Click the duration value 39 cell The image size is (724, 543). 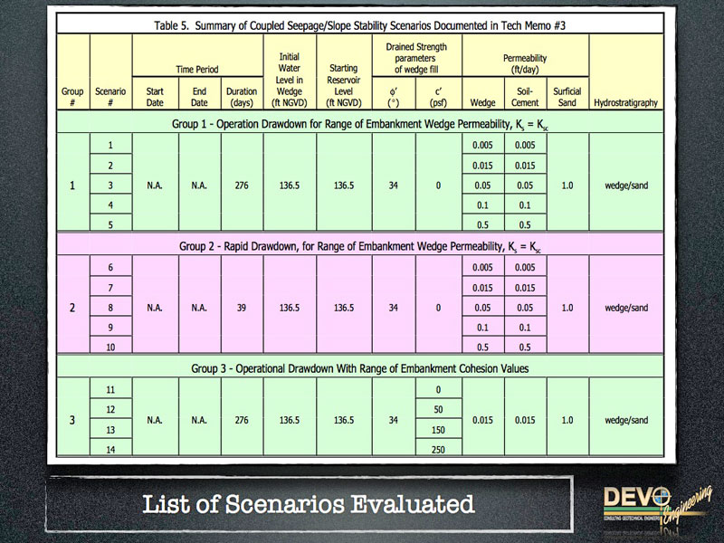tap(242, 307)
